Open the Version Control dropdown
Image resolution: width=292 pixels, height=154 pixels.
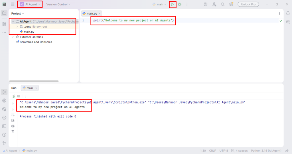(58, 4)
